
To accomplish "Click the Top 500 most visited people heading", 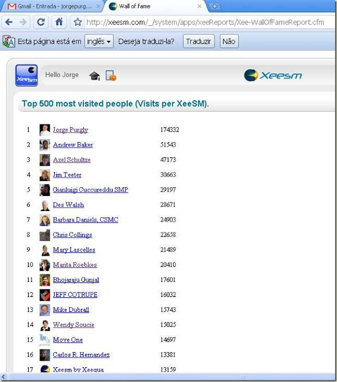I will tap(115, 104).
